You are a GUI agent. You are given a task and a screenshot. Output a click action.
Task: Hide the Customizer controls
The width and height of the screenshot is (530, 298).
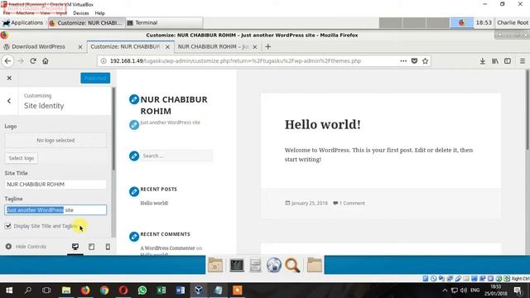pos(26,247)
